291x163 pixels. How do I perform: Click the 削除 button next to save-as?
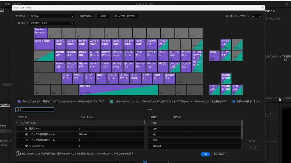tap(103, 16)
